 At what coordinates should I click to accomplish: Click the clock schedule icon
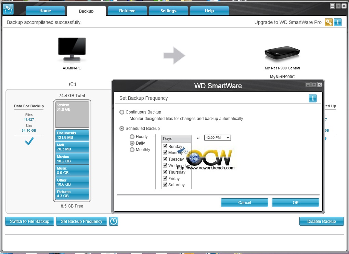click(114, 221)
